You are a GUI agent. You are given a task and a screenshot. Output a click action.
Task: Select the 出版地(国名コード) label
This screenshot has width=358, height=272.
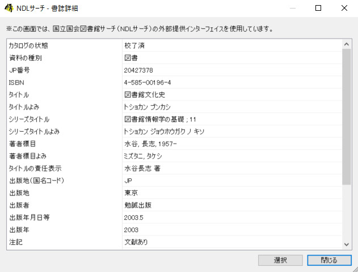click(x=36, y=181)
